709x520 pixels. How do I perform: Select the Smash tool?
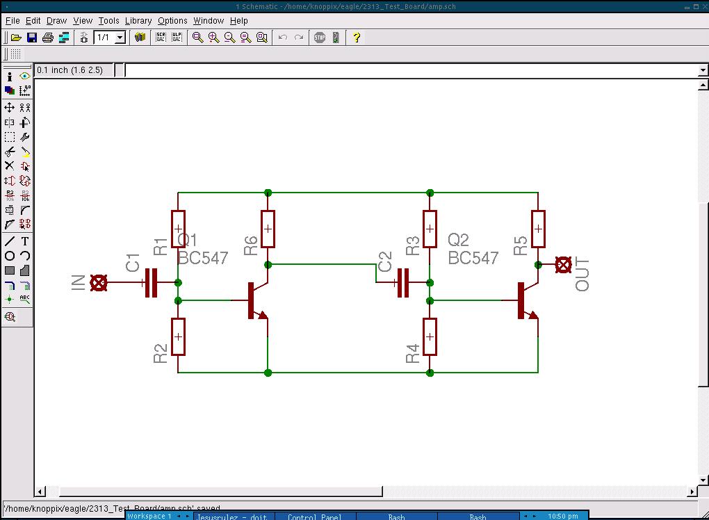[x=10, y=210]
